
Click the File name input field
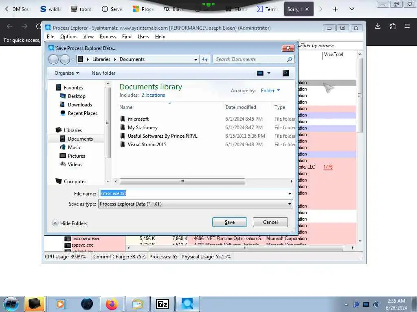[193, 194]
